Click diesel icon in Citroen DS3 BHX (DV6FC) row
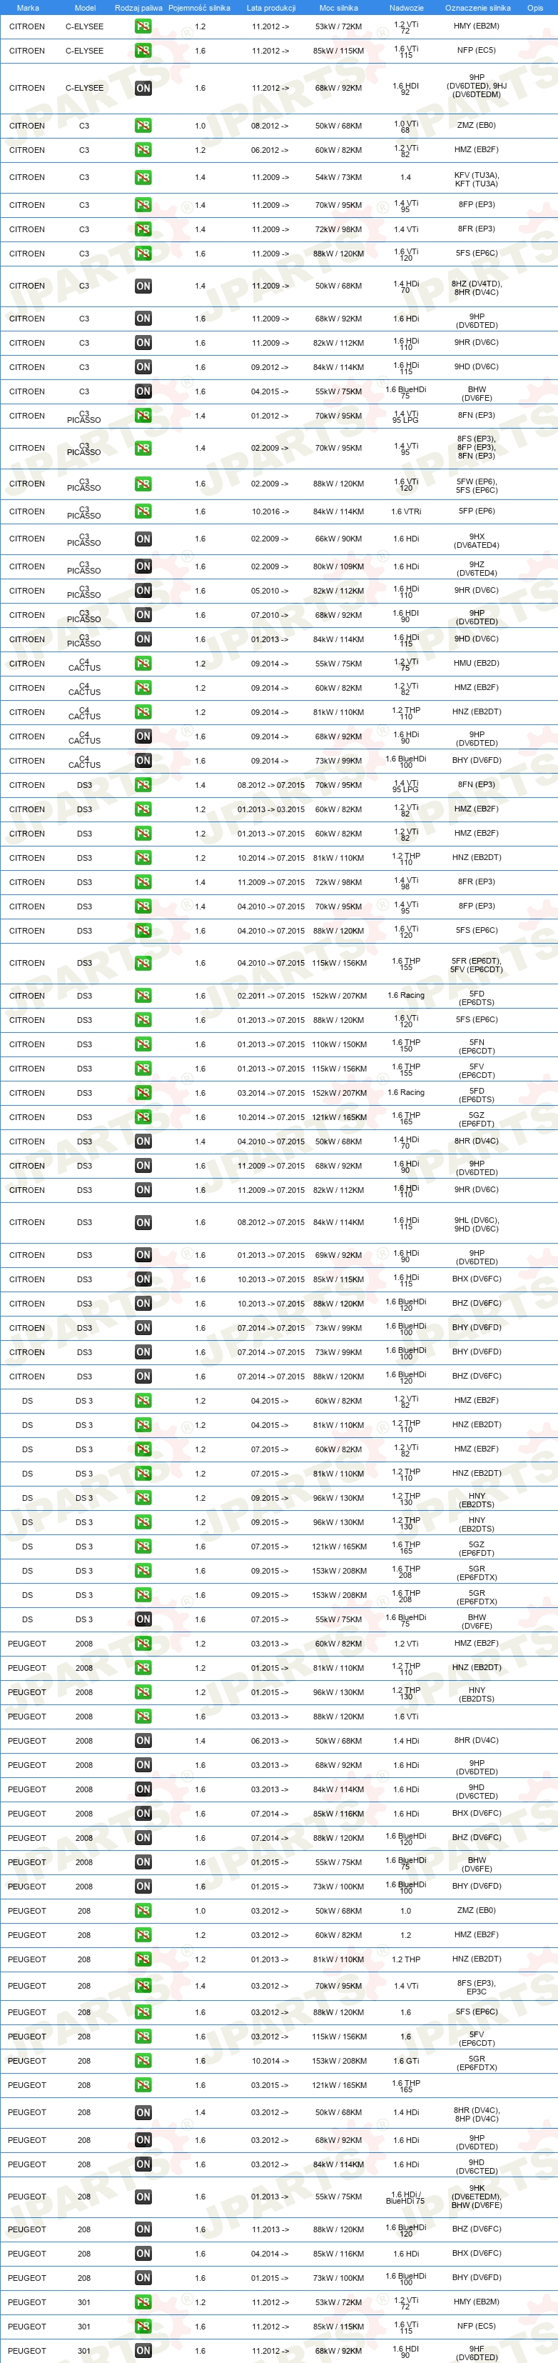The height and width of the screenshot is (2363, 558). point(143,1279)
